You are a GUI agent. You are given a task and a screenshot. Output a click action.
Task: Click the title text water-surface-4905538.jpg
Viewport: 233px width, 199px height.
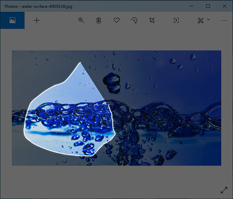(47, 6)
